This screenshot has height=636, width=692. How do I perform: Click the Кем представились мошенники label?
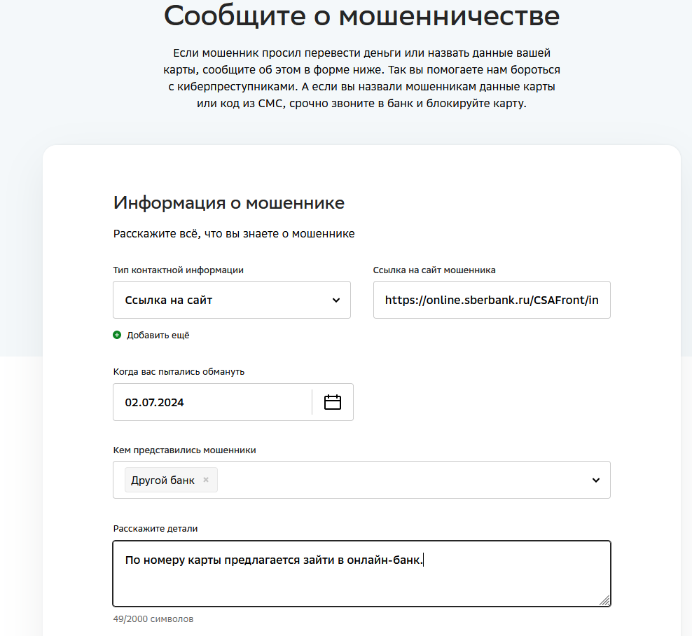click(184, 450)
